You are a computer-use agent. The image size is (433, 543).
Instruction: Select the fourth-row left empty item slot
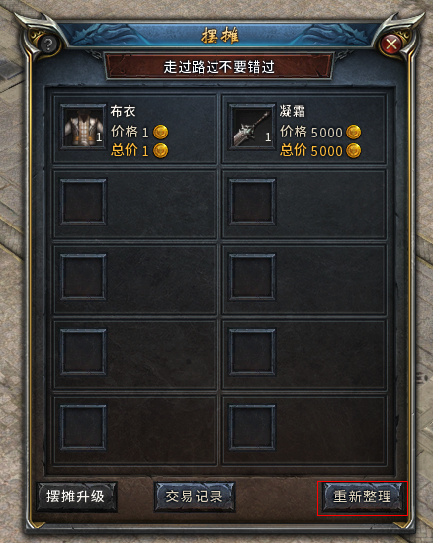point(83,352)
